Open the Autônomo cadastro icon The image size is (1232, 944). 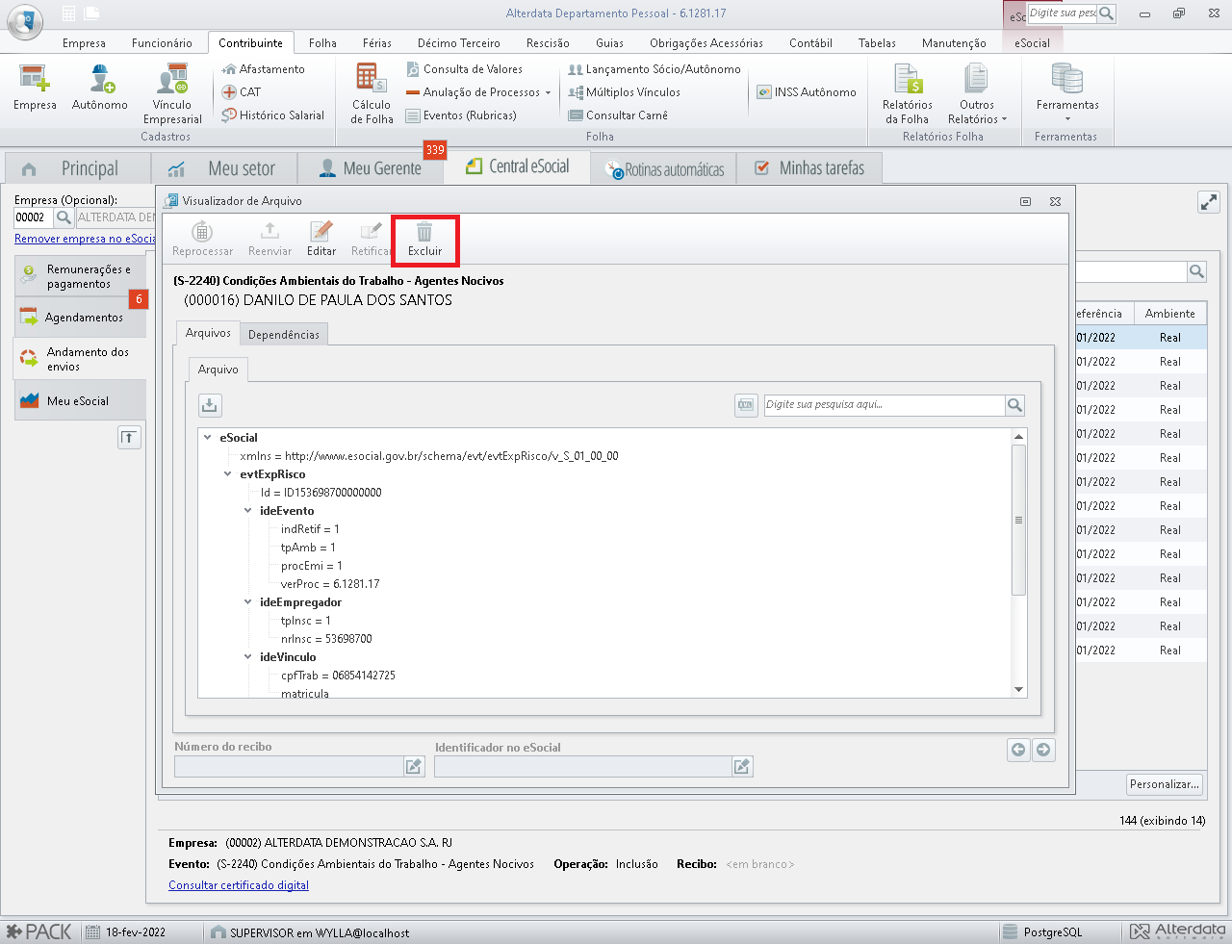[100, 87]
